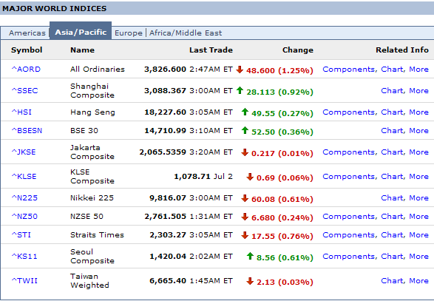Open Components for Jakarta Composite
The height and width of the screenshot is (301, 434).
(350, 152)
